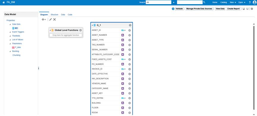This screenshot has width=257, height=116.
Task: Click the X delete icon in Diagram toolbar
Action: pos(54,20)
